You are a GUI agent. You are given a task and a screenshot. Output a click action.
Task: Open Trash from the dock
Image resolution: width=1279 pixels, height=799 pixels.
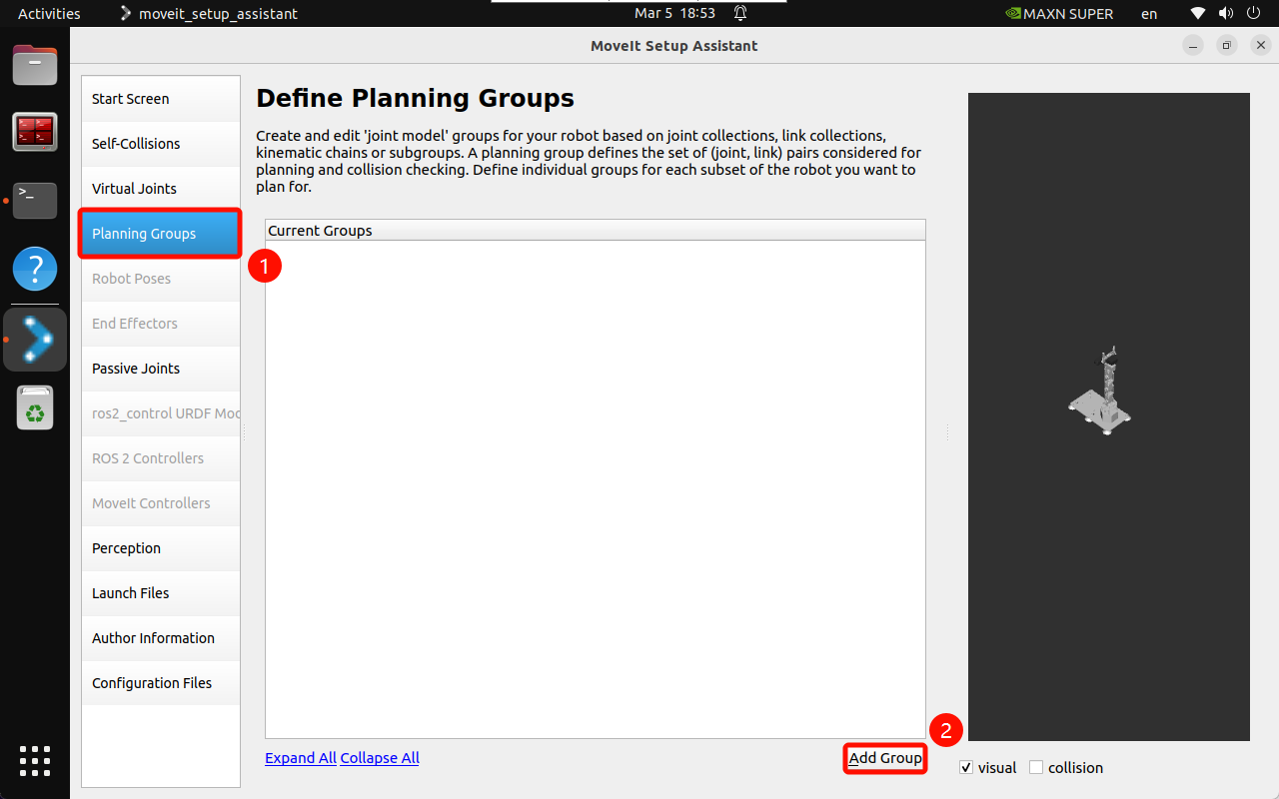35,407
